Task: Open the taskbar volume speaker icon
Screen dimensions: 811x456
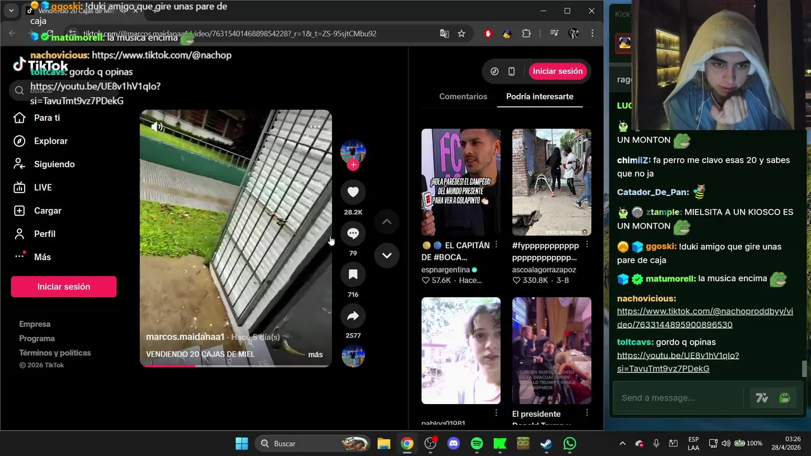Action: pos(725,443)
